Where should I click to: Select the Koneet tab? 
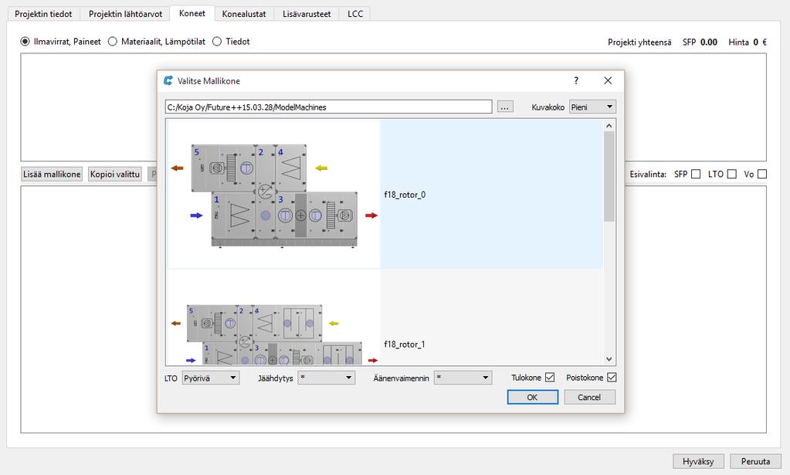coord(192,13)
